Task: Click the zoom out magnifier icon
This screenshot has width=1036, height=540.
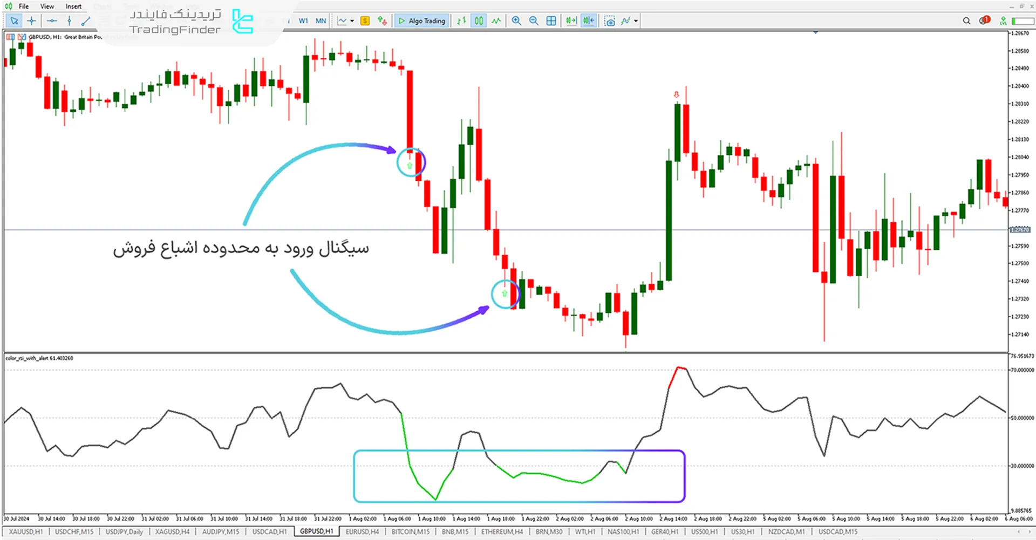Action: tap(534, 21)
